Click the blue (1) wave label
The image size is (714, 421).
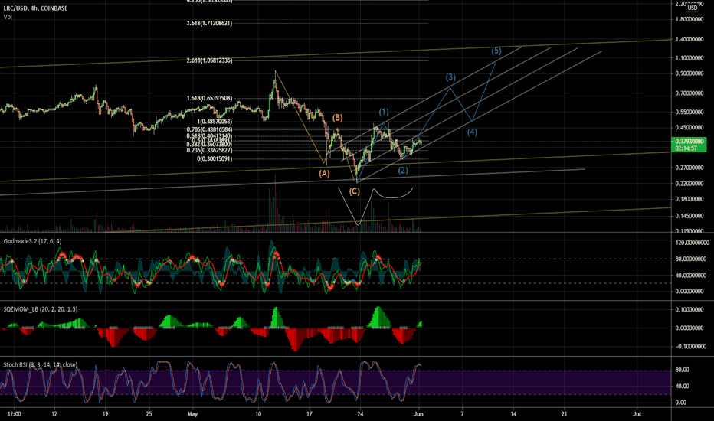click(x=384, y=112)
